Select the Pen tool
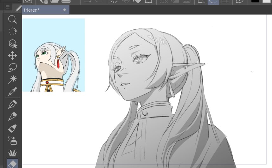The height and width of the screenshot is (168, 272). [12, 104]
